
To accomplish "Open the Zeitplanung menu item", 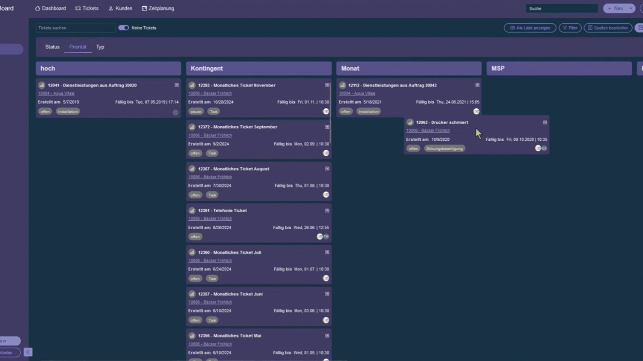I will point(158,8).
